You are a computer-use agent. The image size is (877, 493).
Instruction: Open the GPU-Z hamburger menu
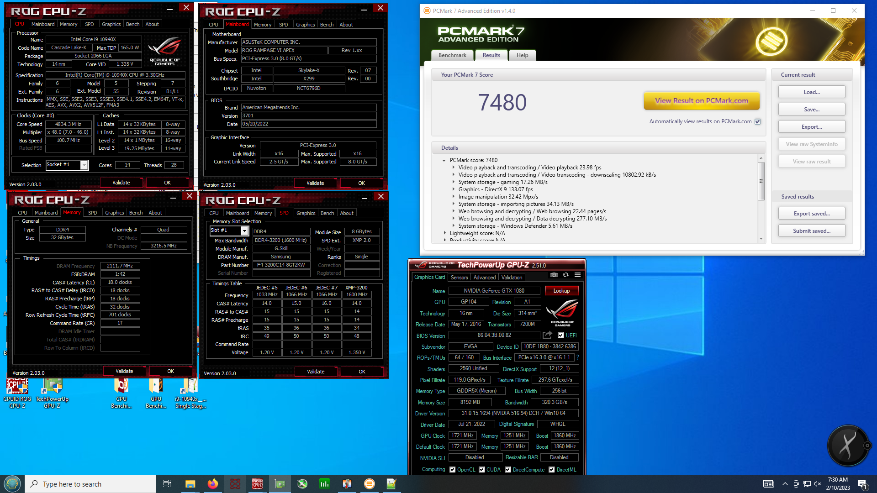(x=577, y=275)
